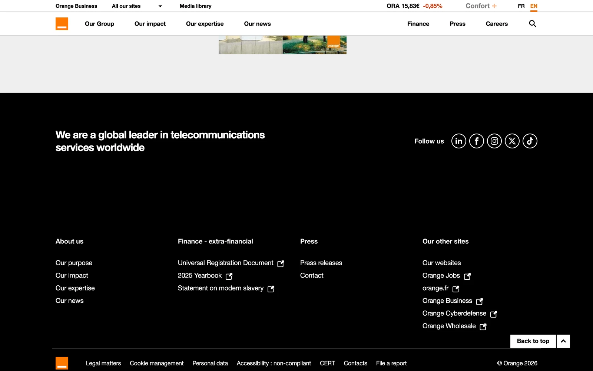Viewport: 593px width, 371px height.
Task: Open the Our expertise menu
Action: coord(205,24)
